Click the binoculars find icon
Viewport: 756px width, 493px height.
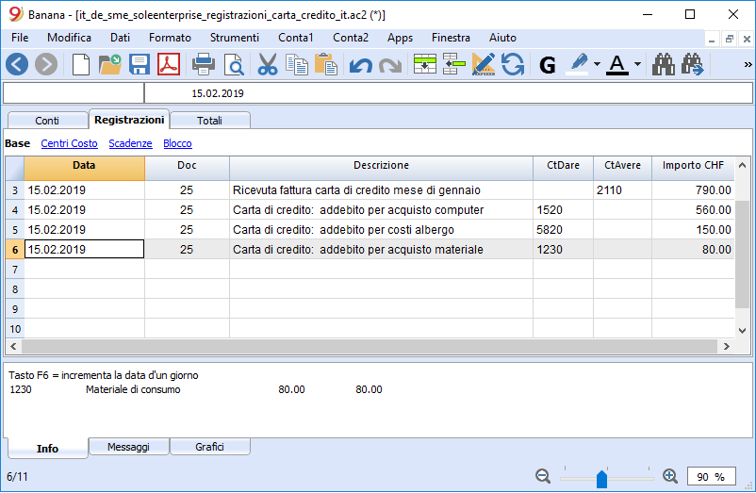click(664, 64)
